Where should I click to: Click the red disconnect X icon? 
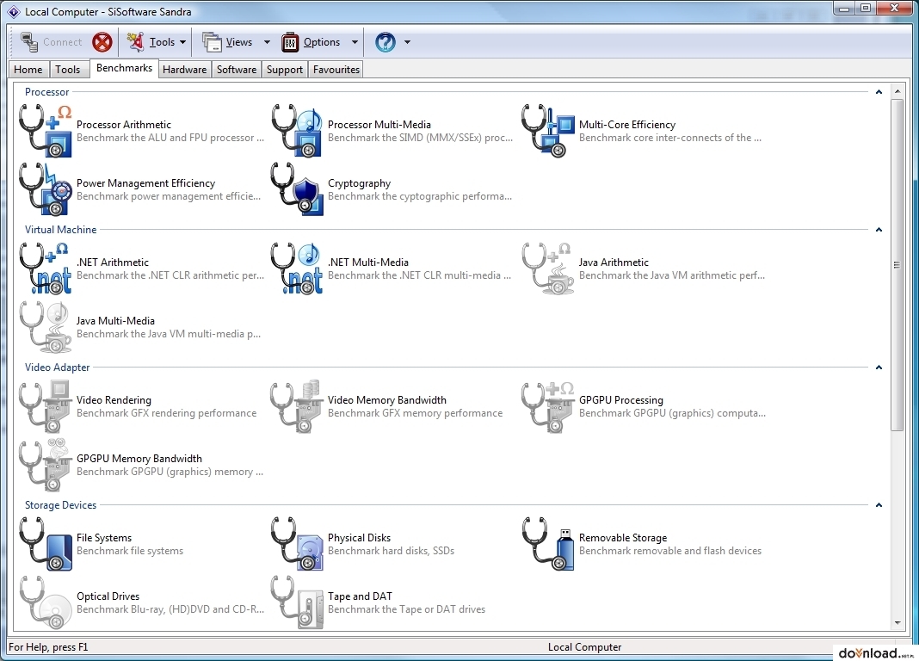[102, 42]
